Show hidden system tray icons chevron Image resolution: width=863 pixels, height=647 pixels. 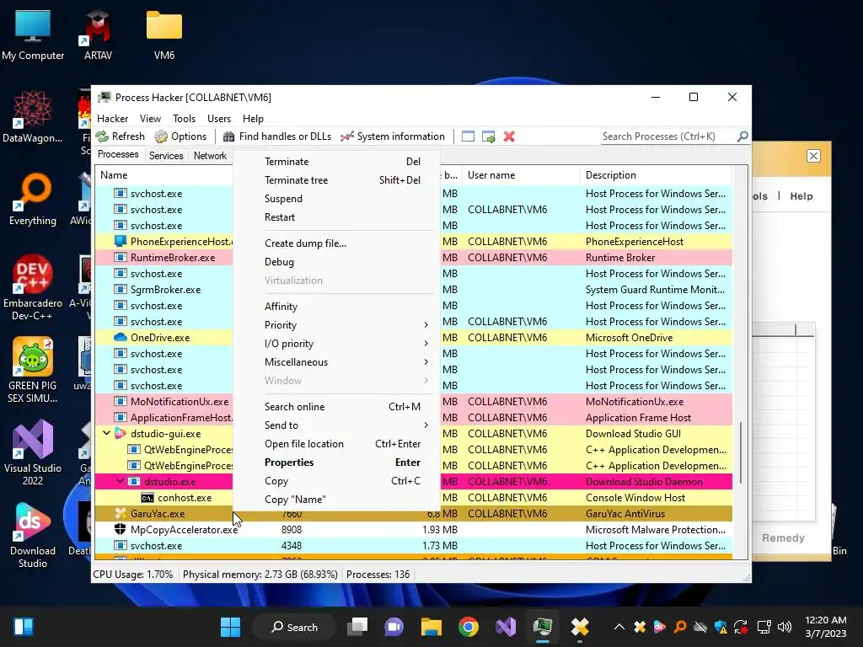pyautogui.click(x=619, y=627)
